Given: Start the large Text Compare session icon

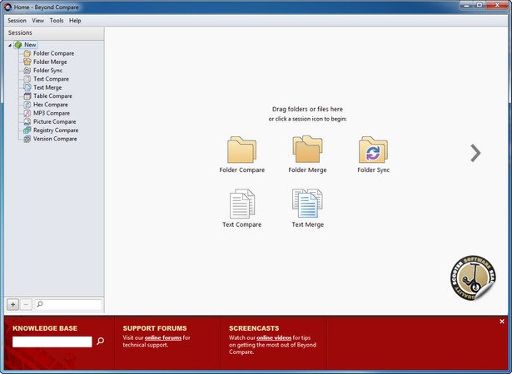Looking at the screenshot, I should click(x=242, y=204).
